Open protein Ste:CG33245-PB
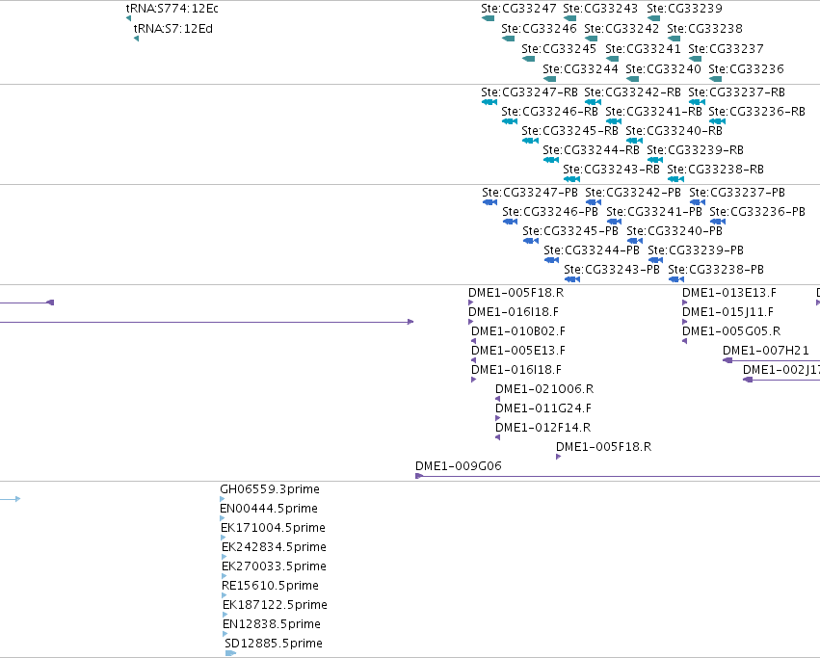Viewport: 820px width, 658px height. pyautogui.click(x=570, y=231)
